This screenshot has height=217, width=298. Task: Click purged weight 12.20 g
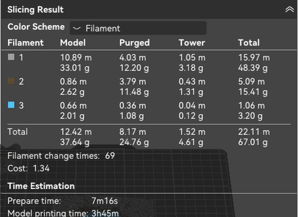[x=134, y=68]
